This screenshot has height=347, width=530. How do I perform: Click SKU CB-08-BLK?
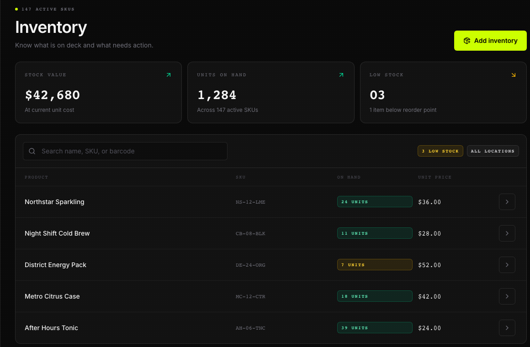pos(250,233)
